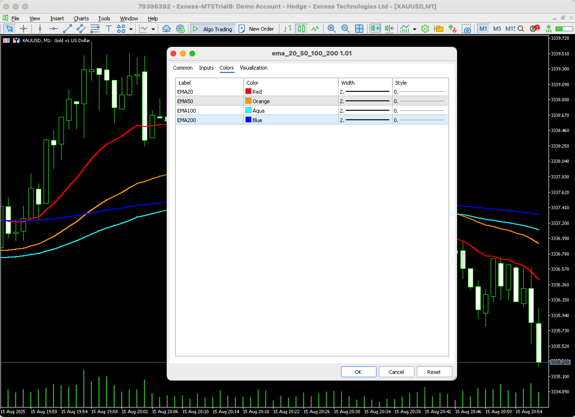The height and width of the screenshot is (417, 575).
Task: Open the Width setting for EMA20
Action: click(x=365, y=92)
